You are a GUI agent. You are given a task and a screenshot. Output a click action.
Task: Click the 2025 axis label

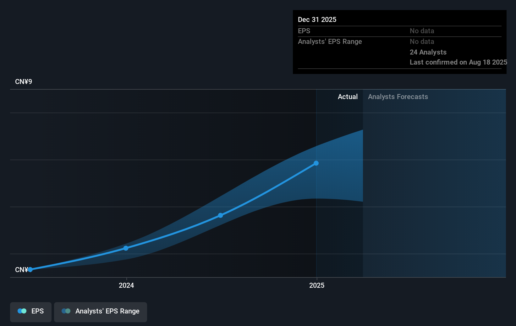point(317,285)
